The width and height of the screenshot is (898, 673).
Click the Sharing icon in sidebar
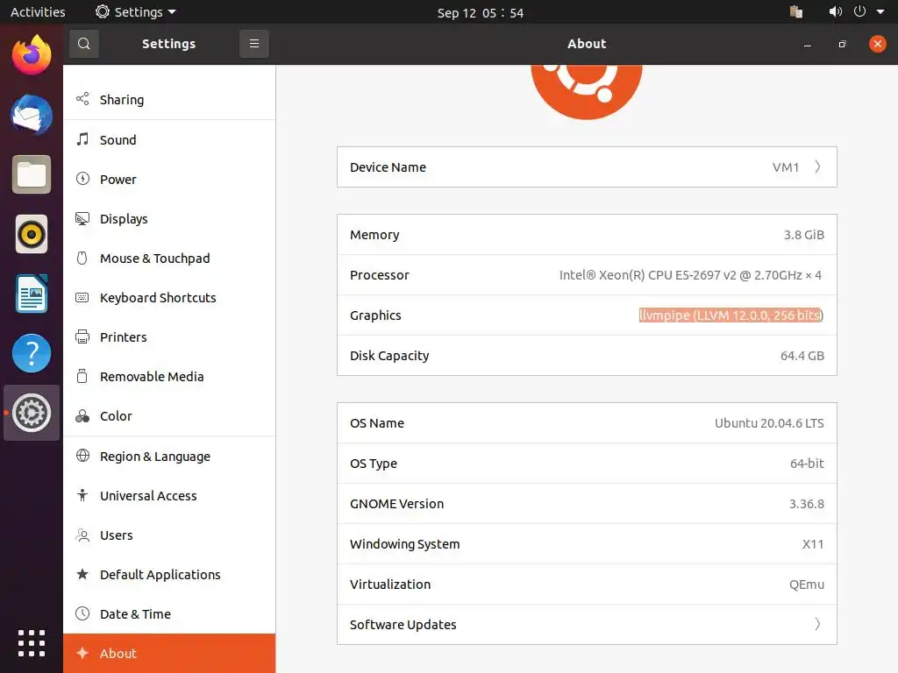point(82,99)
